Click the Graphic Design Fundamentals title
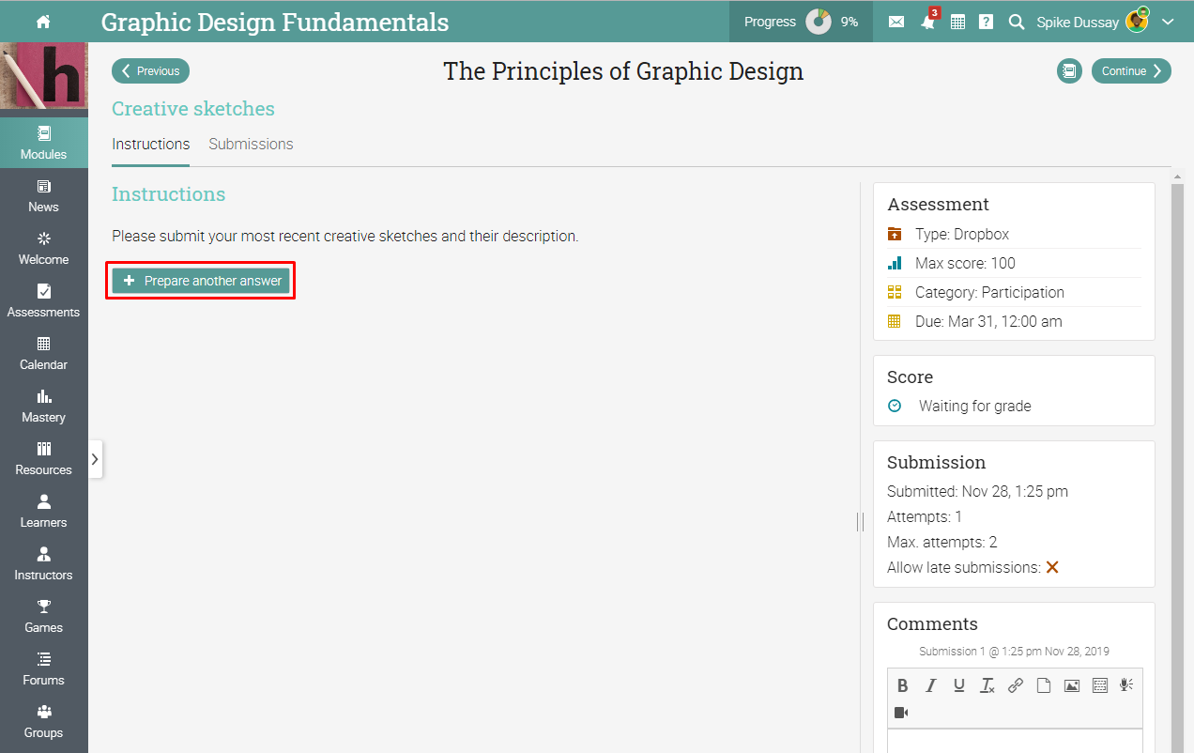The height and width of the screenshot is (753, 1194). pyautogui.click(x=275, y=22)
